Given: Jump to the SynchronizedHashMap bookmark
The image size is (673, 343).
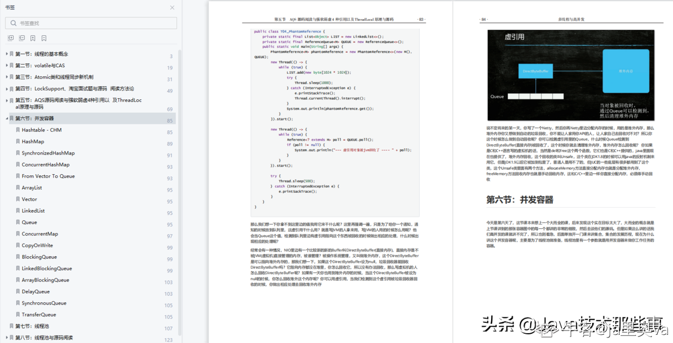Looking at the screenshot, I should tap(48, 153).
